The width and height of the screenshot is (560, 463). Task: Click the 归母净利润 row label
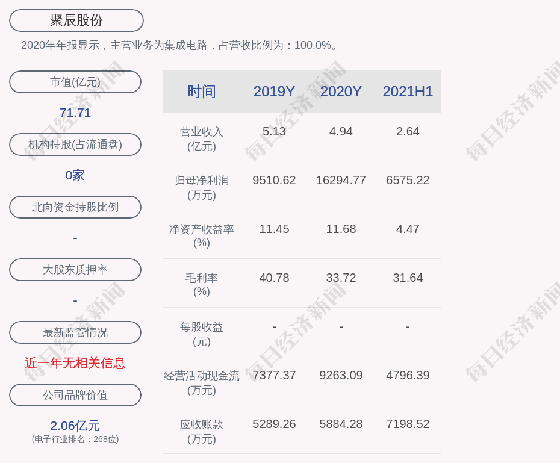(x=201, y=179)
